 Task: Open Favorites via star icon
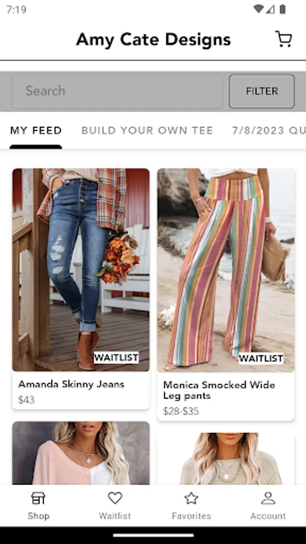tap(191, 498)
